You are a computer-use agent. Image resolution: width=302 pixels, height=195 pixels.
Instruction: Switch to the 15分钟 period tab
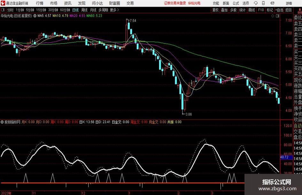41,10
